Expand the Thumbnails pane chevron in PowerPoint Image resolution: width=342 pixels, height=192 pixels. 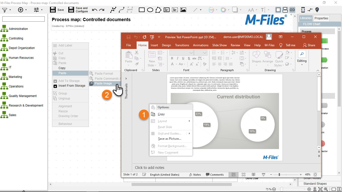pyautogui.click(x=126, y=79)
